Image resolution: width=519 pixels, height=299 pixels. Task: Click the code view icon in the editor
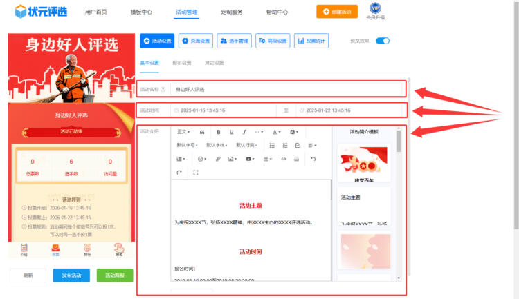point(283,159)
